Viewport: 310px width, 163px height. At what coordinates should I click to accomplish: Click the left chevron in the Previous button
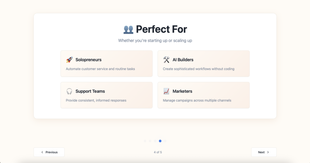[x=42, y=152]
